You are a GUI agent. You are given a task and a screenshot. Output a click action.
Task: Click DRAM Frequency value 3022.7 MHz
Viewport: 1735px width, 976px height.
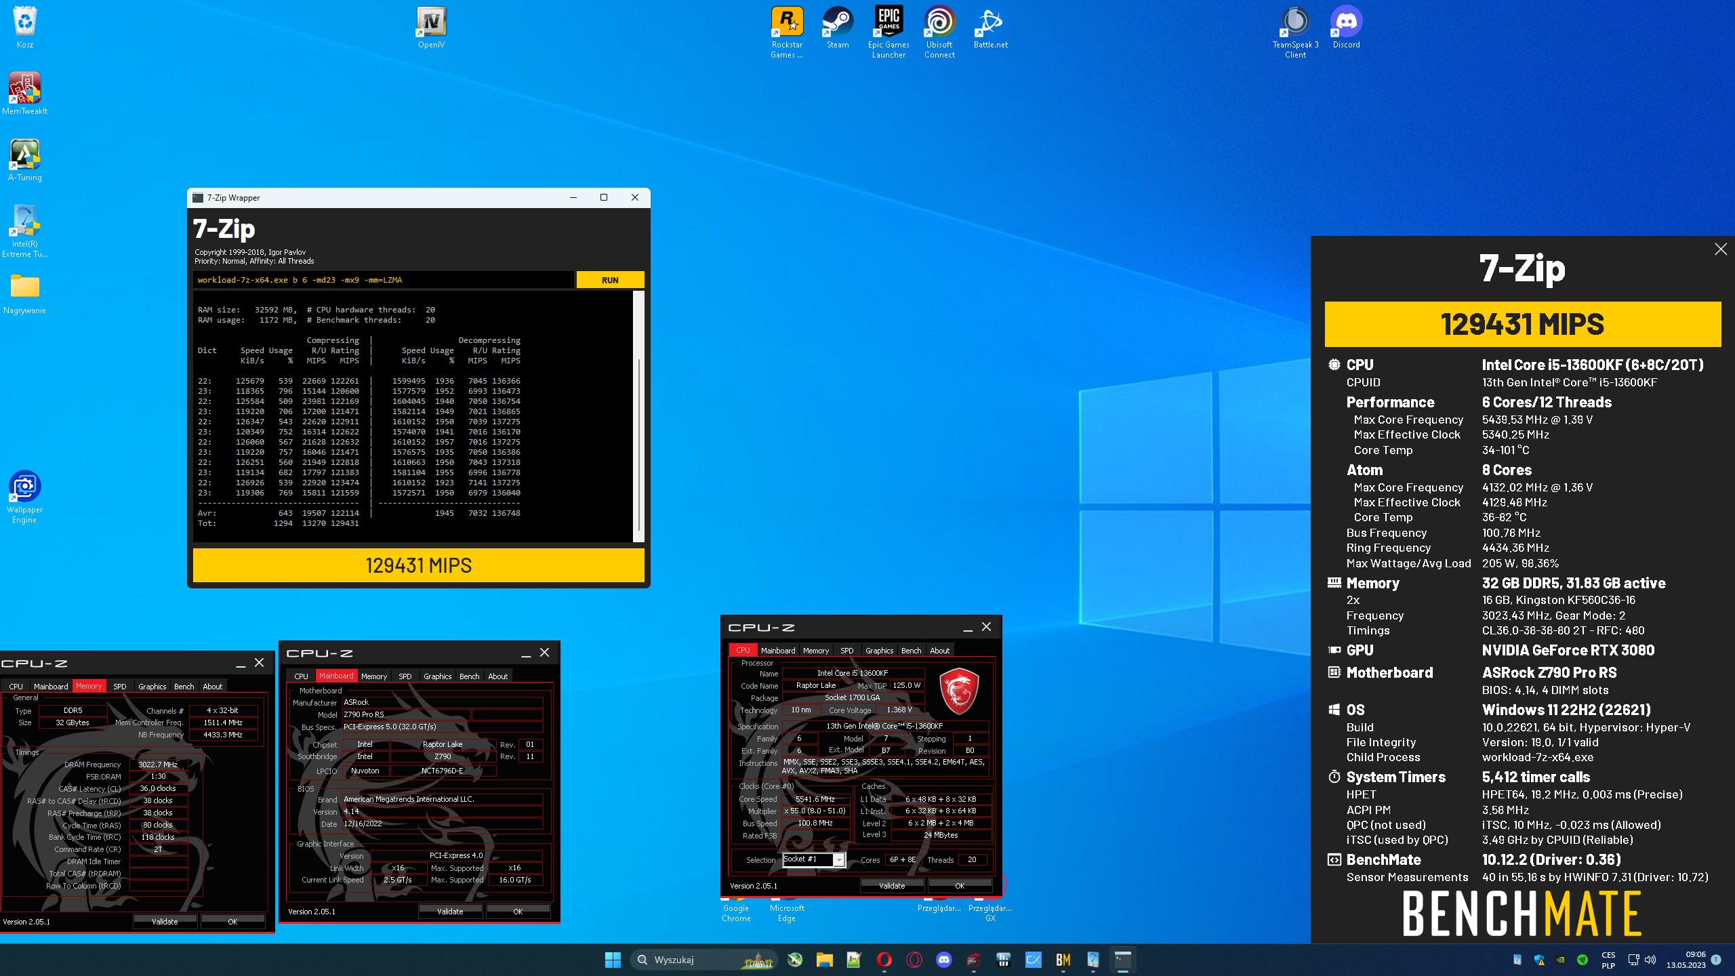point(158,765)
